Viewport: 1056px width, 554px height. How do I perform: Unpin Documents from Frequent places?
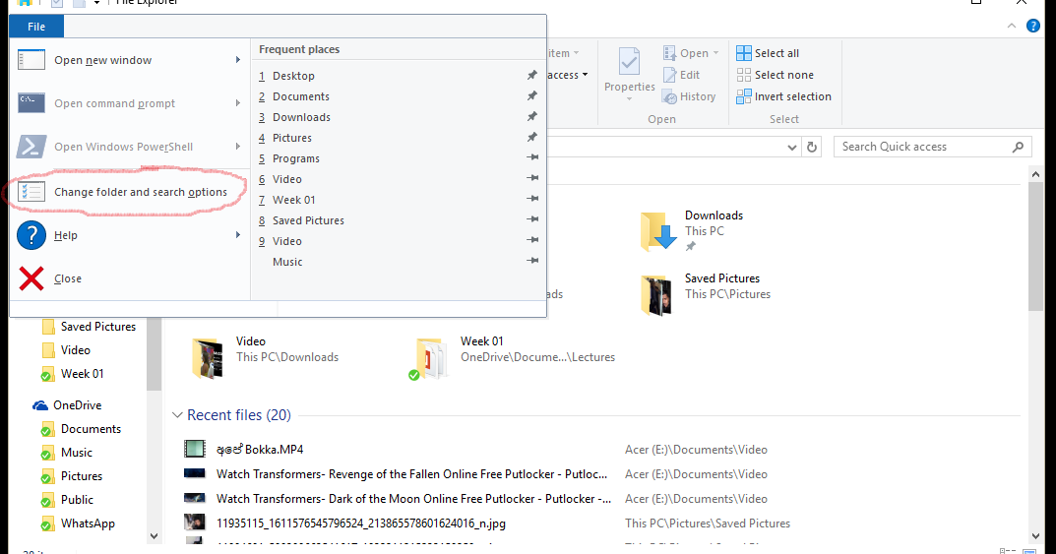[532, 95]
